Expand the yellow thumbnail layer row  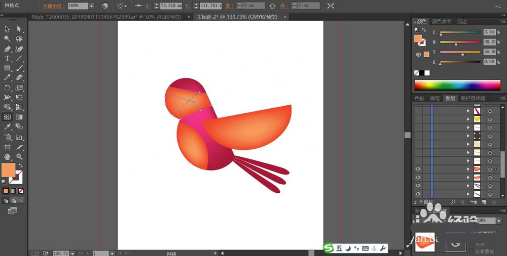(x=468, y=119)
